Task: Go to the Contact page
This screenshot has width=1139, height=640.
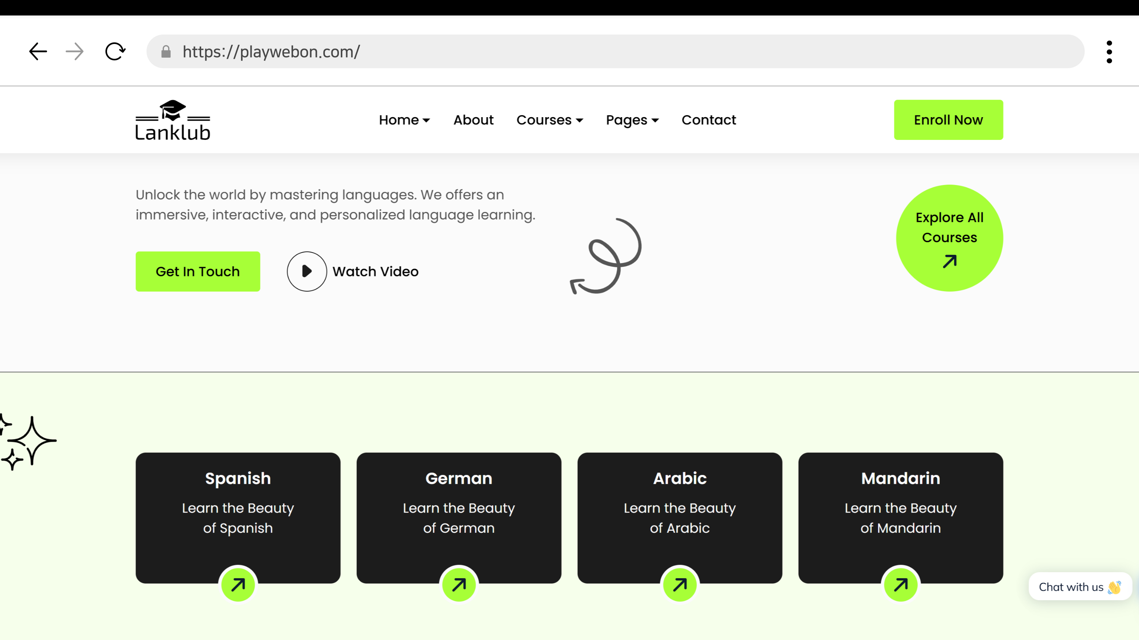Action: click(708, 120)
